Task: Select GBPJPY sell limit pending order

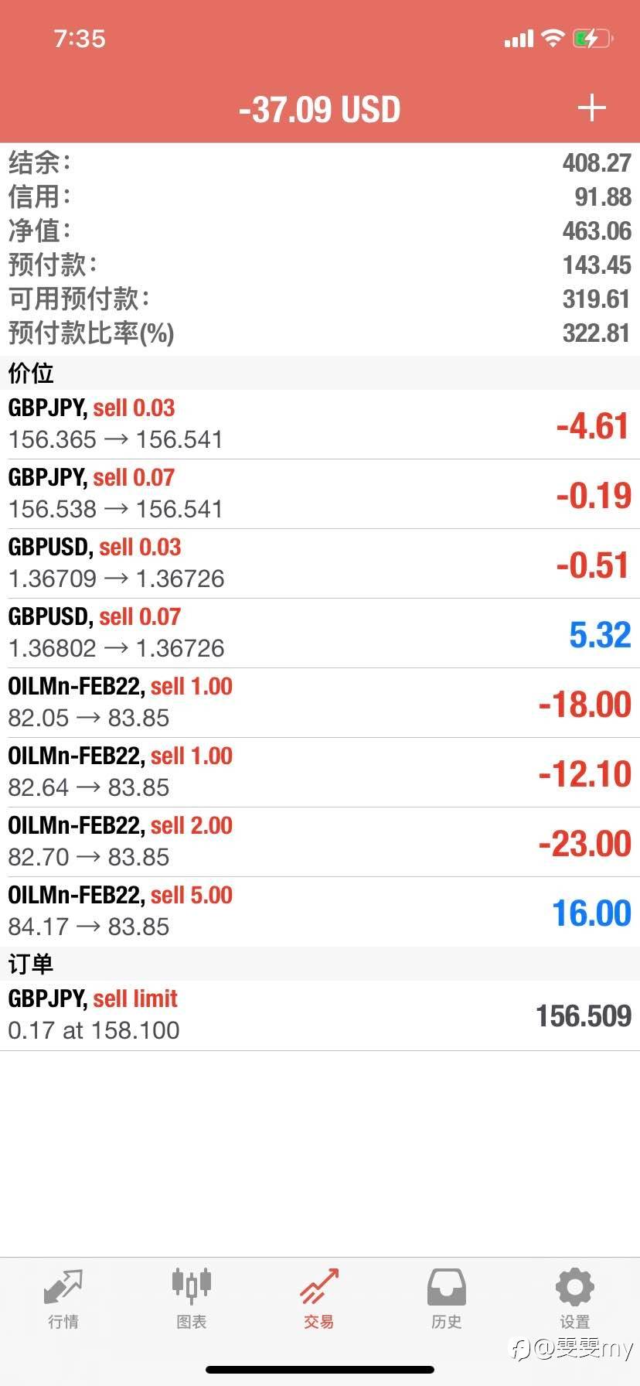Action: [x=320, y=1015]
